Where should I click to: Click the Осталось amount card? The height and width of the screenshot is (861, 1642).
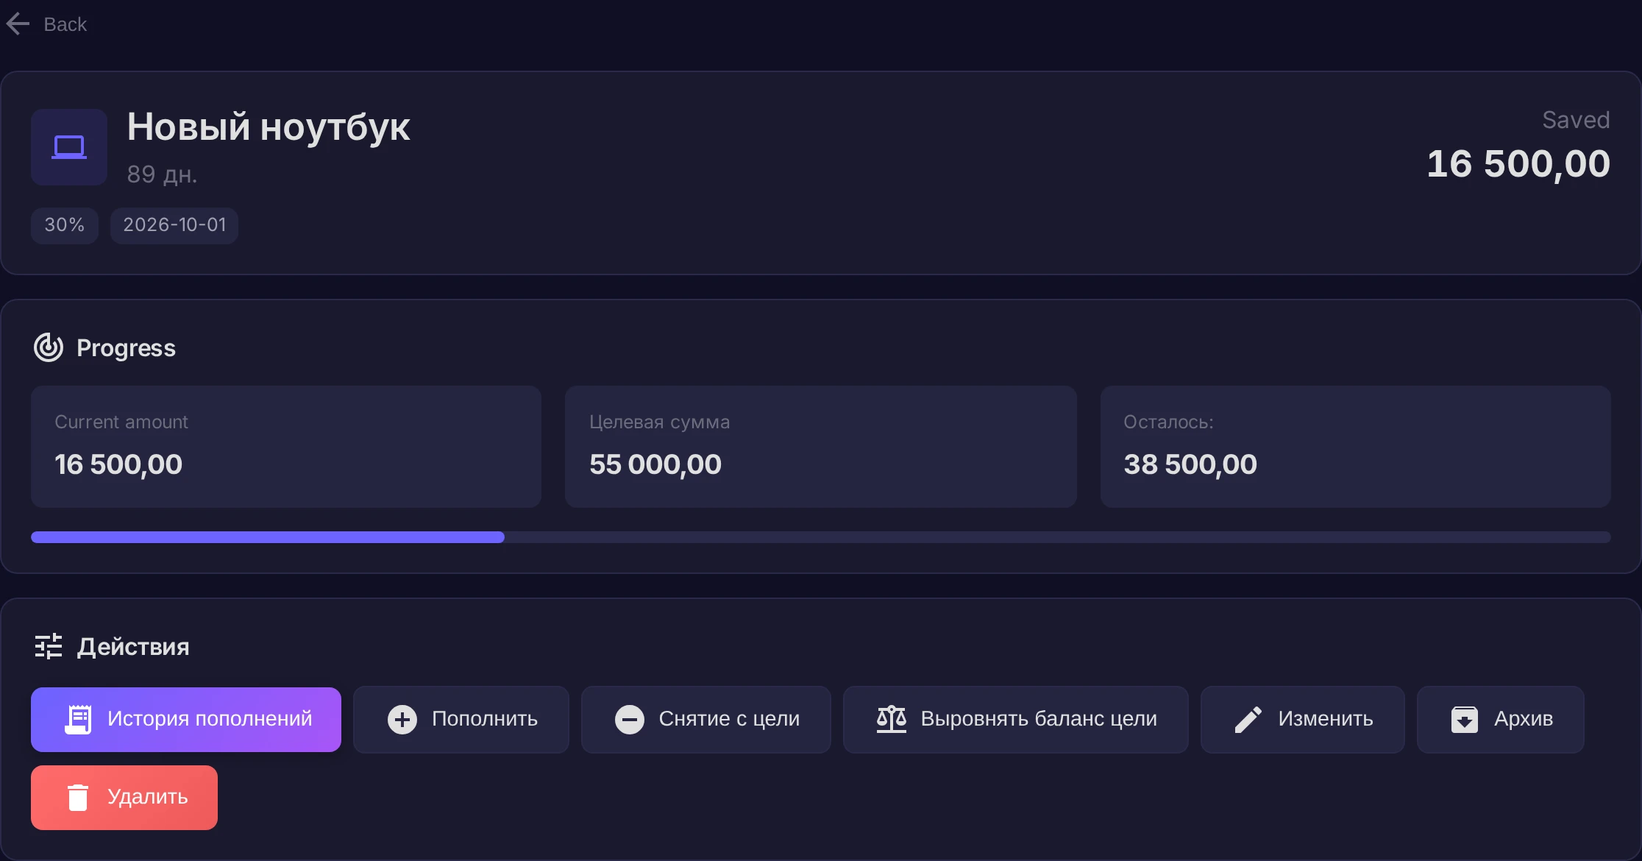click(x=1356, y=447)
